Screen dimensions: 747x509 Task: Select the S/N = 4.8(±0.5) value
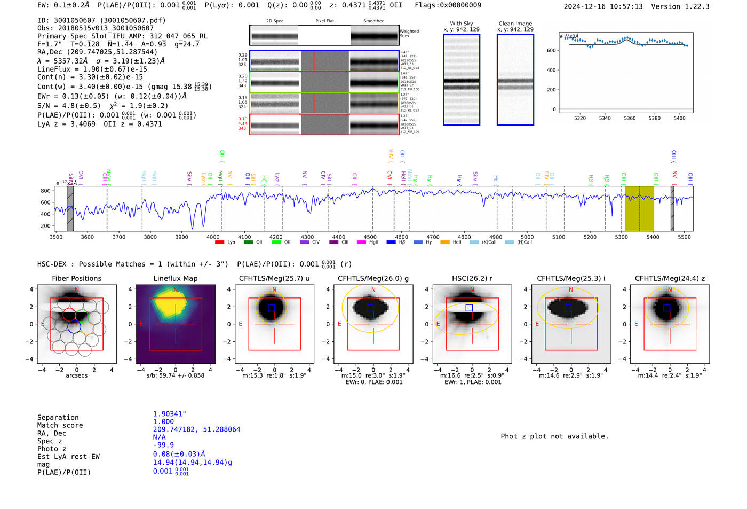69,106
